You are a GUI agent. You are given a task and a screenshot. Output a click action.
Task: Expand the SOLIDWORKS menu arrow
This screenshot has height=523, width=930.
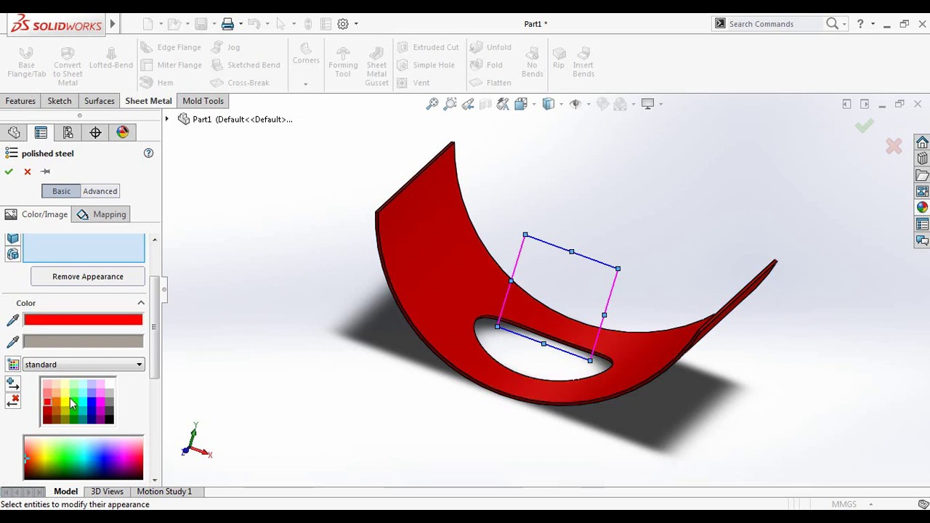[113, 24]
